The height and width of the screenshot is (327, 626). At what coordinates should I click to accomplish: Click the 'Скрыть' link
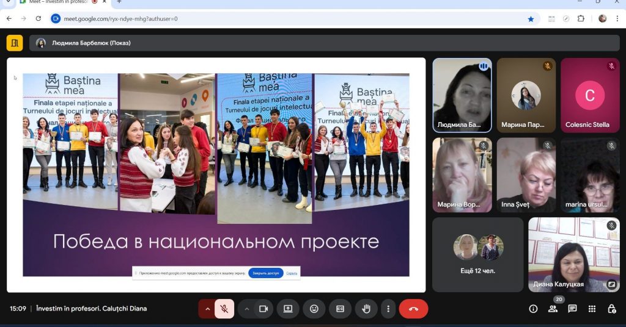292,273
